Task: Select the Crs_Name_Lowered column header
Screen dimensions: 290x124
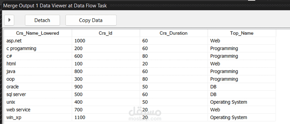Action: 38,33
